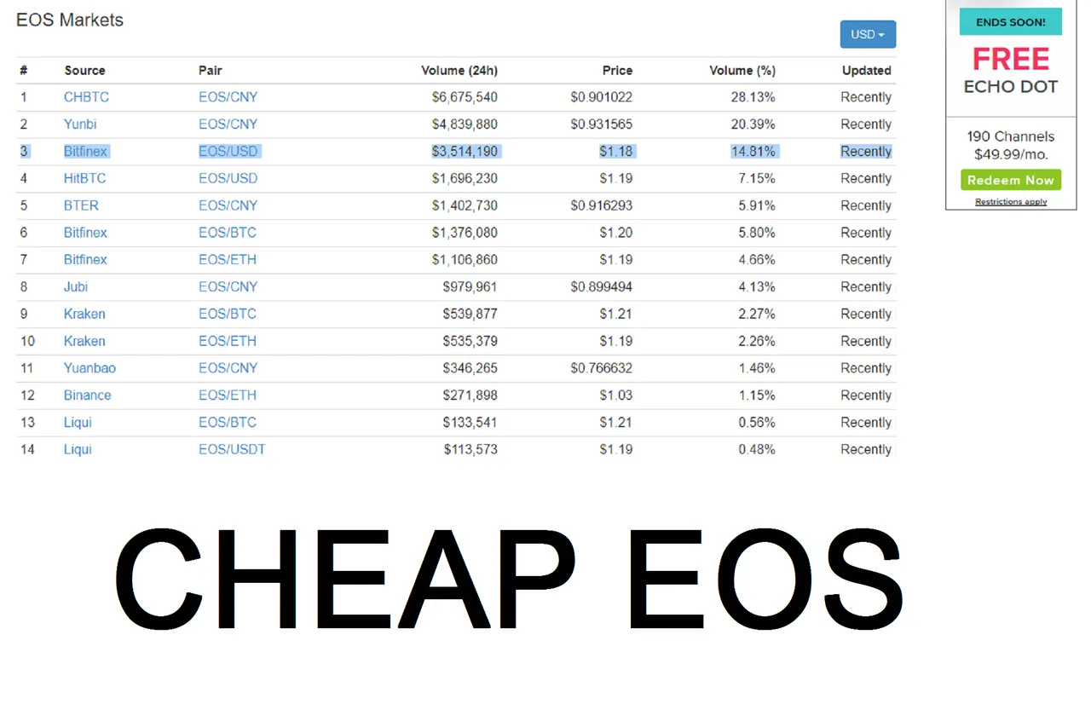Click the FREE ECHO DOT ad text
The width and height of the screenshot is (1091, 727).
[x=1011, y=71]
